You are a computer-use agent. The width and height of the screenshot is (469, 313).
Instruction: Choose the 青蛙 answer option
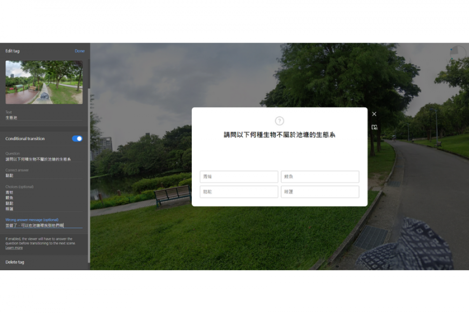point(239,177)
